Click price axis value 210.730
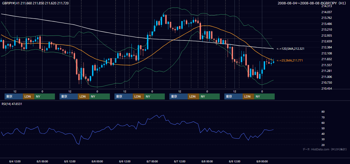Viewport: 350px width, 164px height. pyautogui.click(x=326, y=83)
